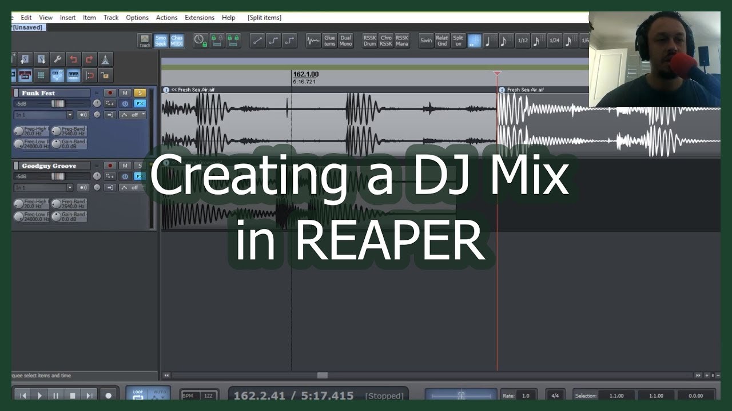Click the transport Record button
Screen dimensions: 732x411
[x=108, y=395]
